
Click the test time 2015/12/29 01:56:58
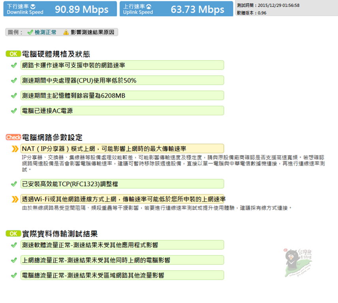tap(268, 6)
